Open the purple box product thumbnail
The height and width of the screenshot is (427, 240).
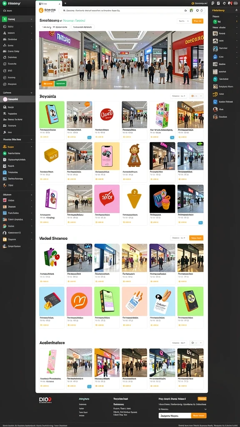click(x=52, y=199)
